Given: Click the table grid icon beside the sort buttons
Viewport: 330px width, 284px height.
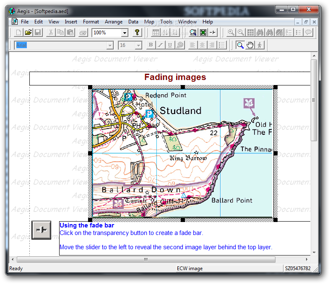Looking at the screenshot, I should [156, 33].
